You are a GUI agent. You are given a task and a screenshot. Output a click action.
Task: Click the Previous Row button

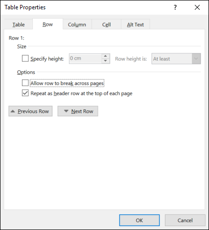pos(30,111)
